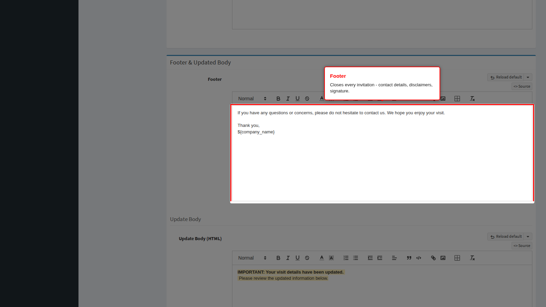
Task: Toggle italic in the Update Body toolbar
Action: pyautogui.click(x=288, y=258)
